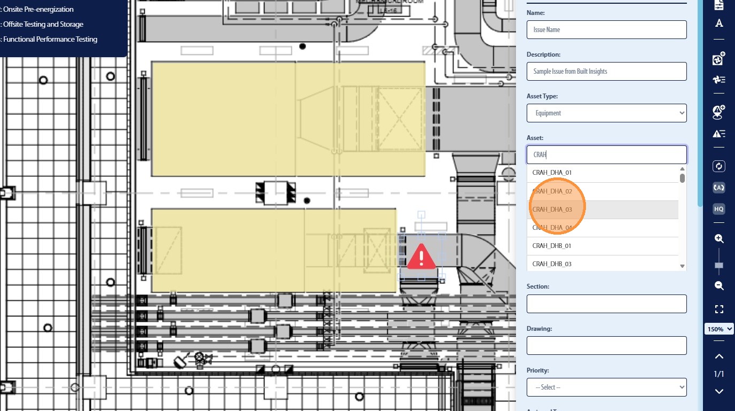
Task: Open the equipment asset list
Action: pos(719,80)
